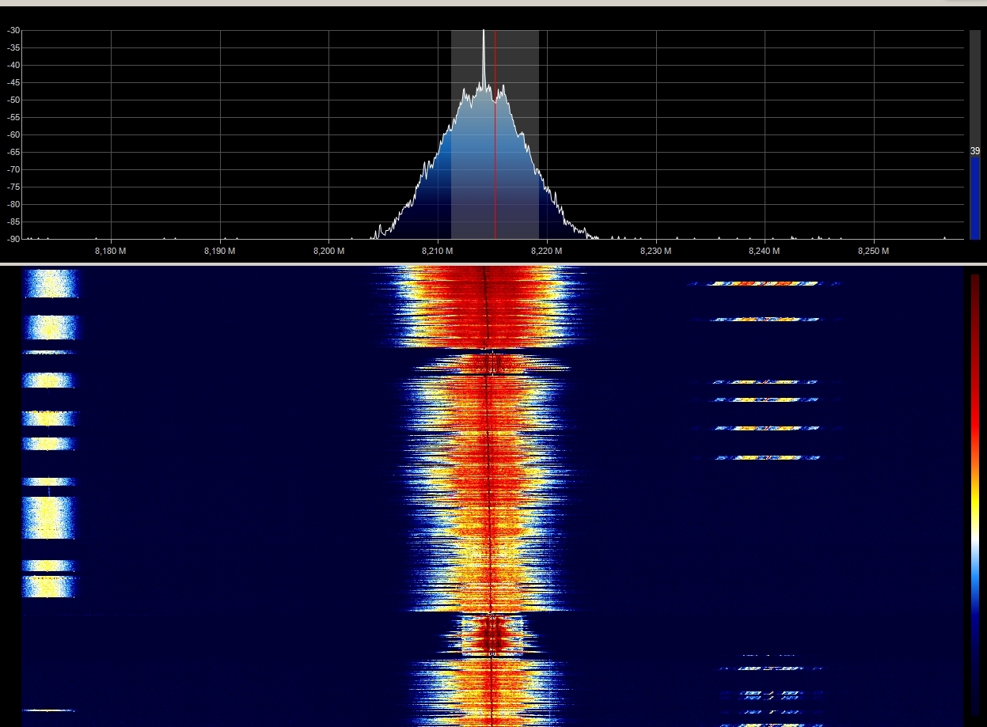Click the -30 dB scale label
This screenshot has width=987, height=727.
[13, 31]
